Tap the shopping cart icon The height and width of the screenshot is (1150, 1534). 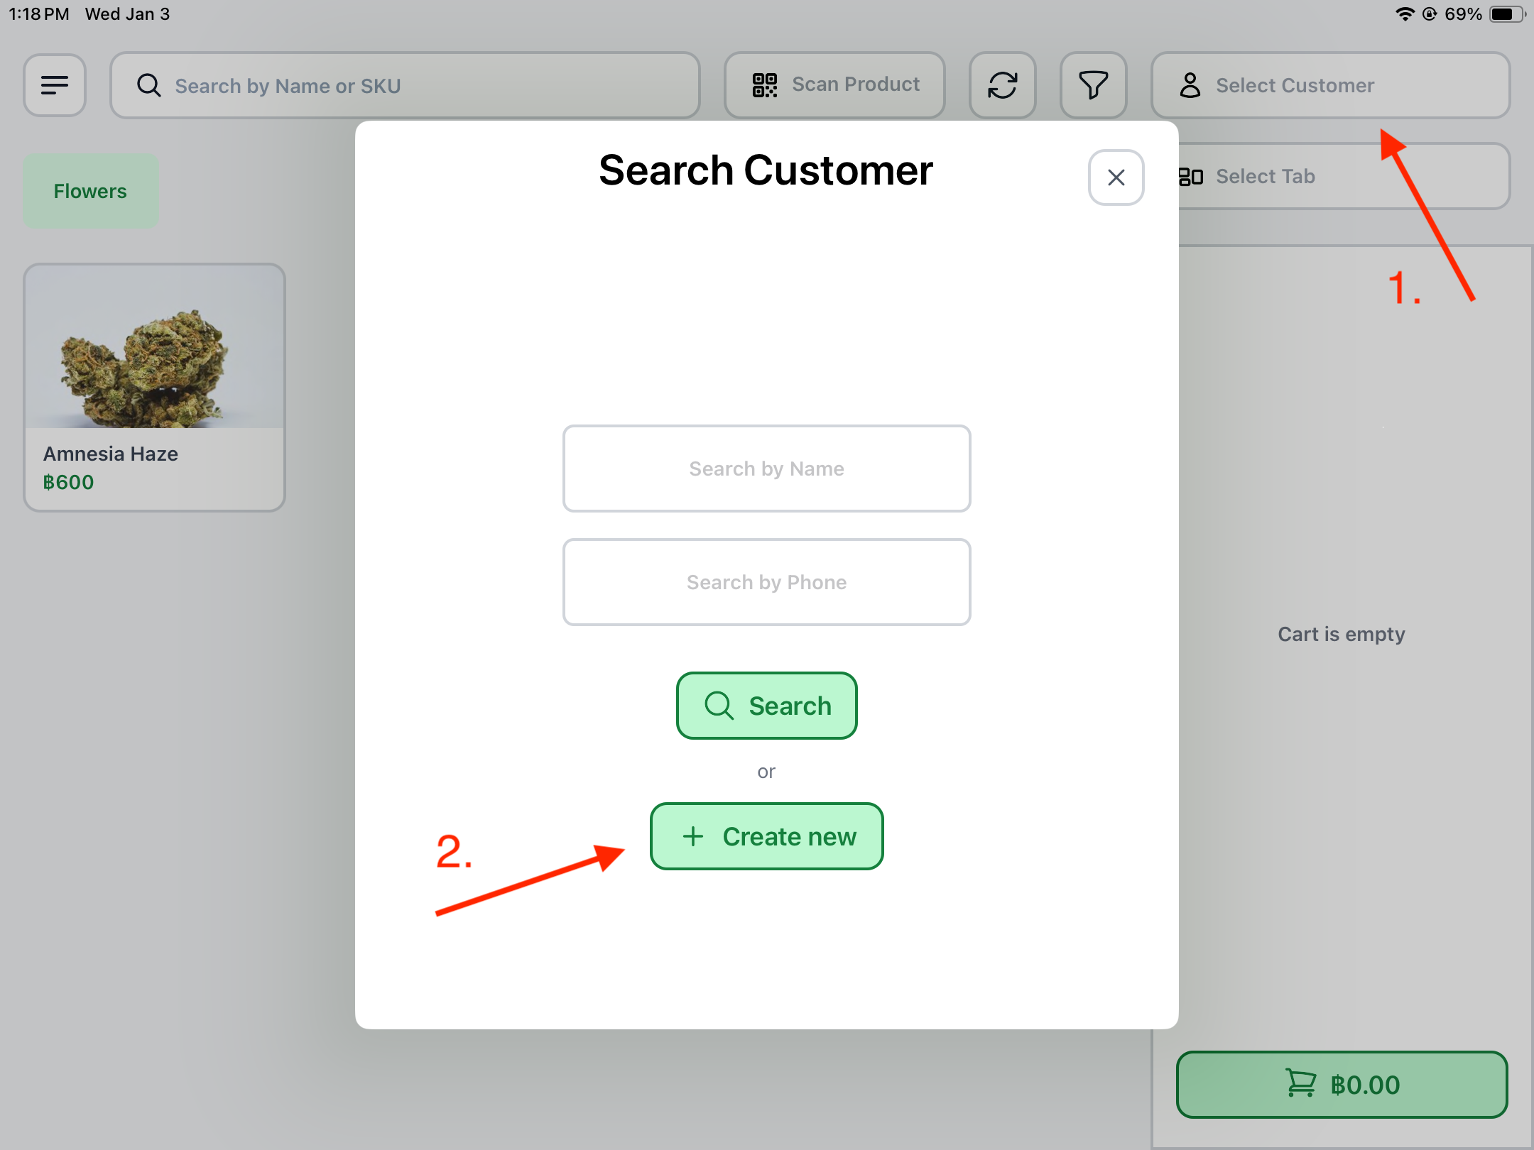[1300, 1084]
